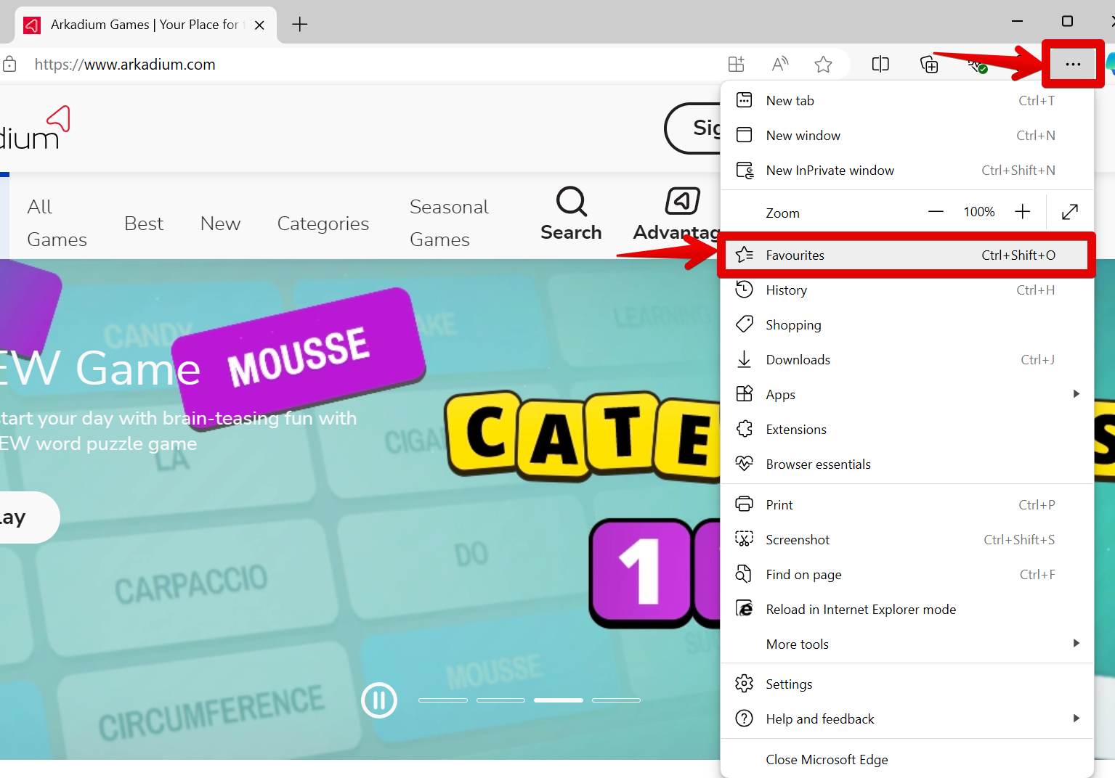Zoom out with the minus button

tap(936, 212)
